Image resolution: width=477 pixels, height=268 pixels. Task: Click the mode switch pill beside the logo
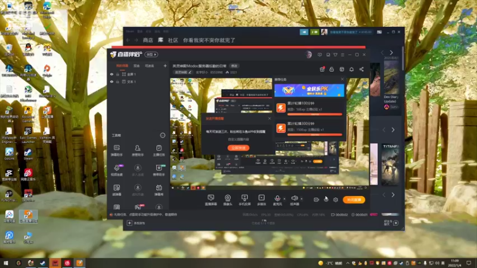[x=151, y=54]
